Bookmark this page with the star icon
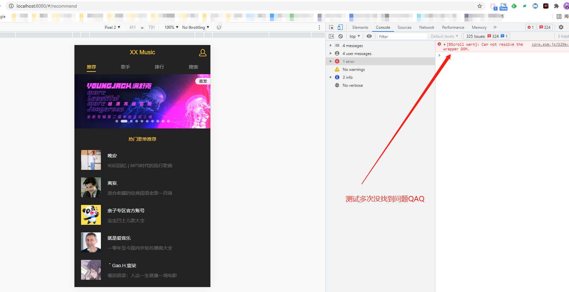 pyautogui.click(x=480, y=6)
